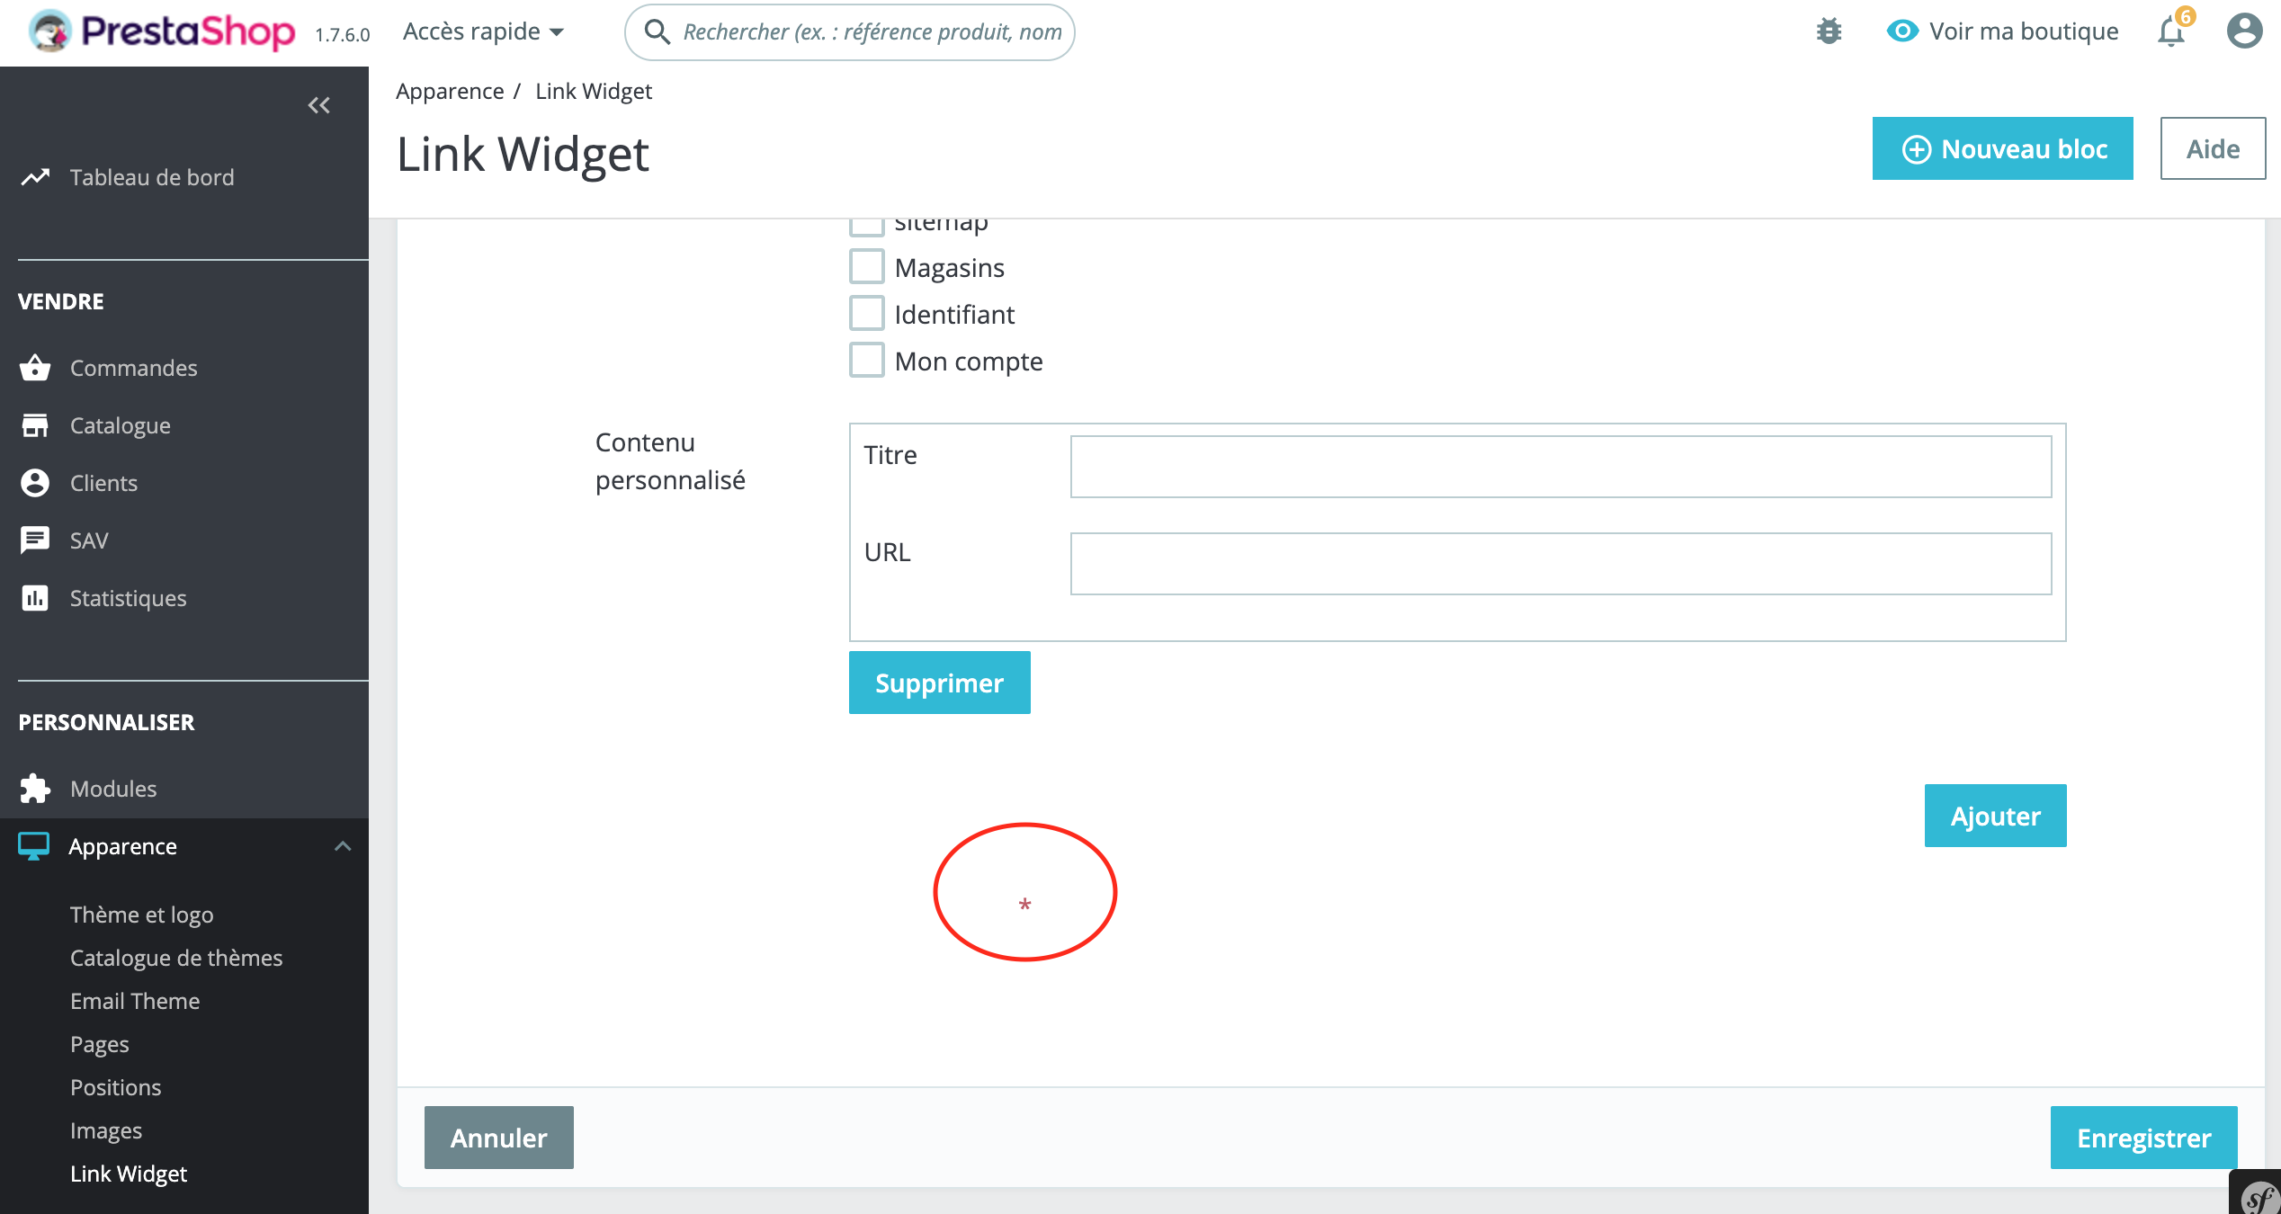
Task: Open Statistiques via its chart icon
Action: [34, 597]
